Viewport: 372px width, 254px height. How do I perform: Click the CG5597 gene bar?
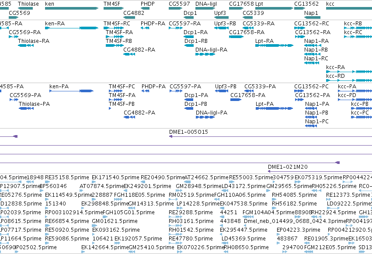tap(176, 8)
